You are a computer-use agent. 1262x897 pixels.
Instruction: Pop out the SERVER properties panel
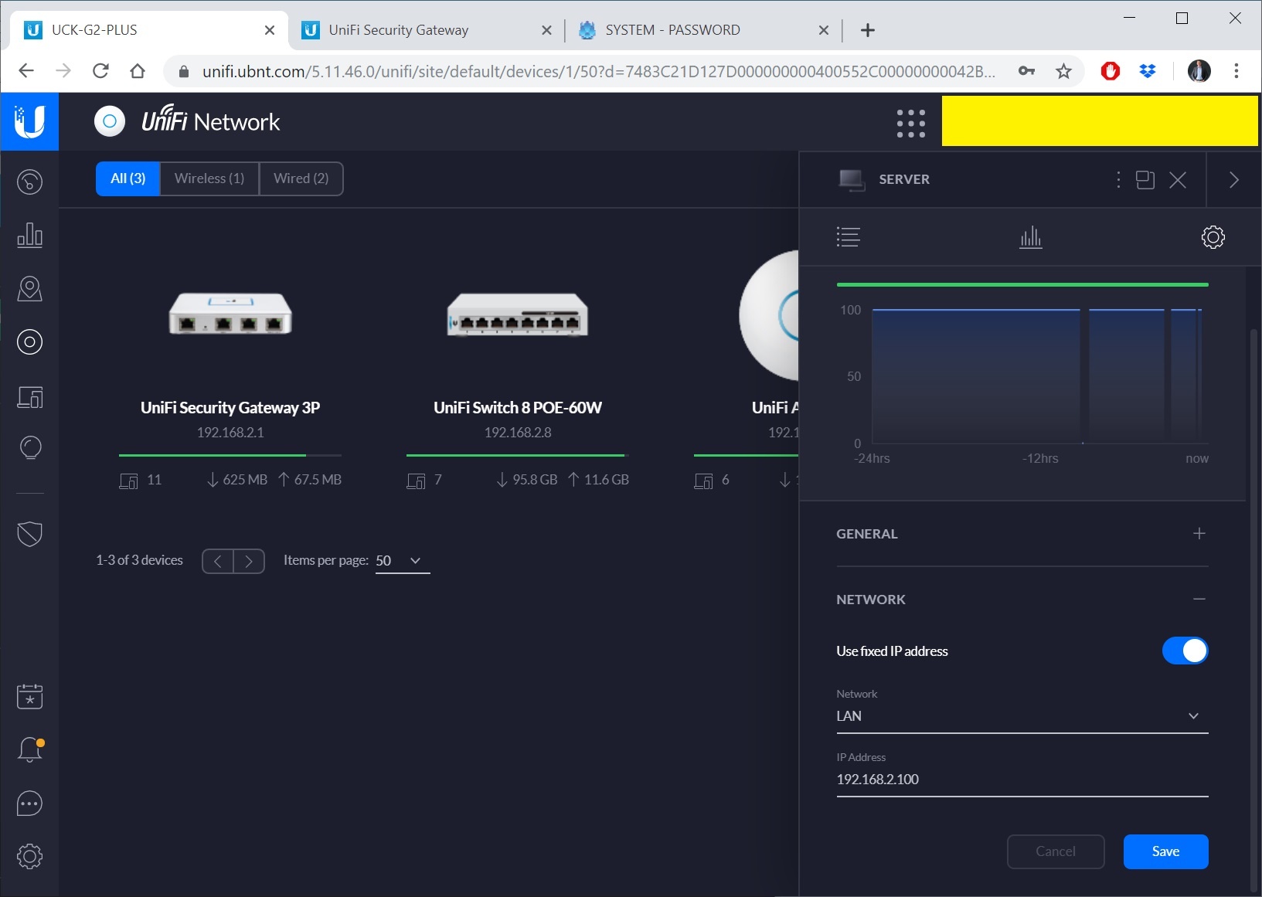tap(1145, 180)
